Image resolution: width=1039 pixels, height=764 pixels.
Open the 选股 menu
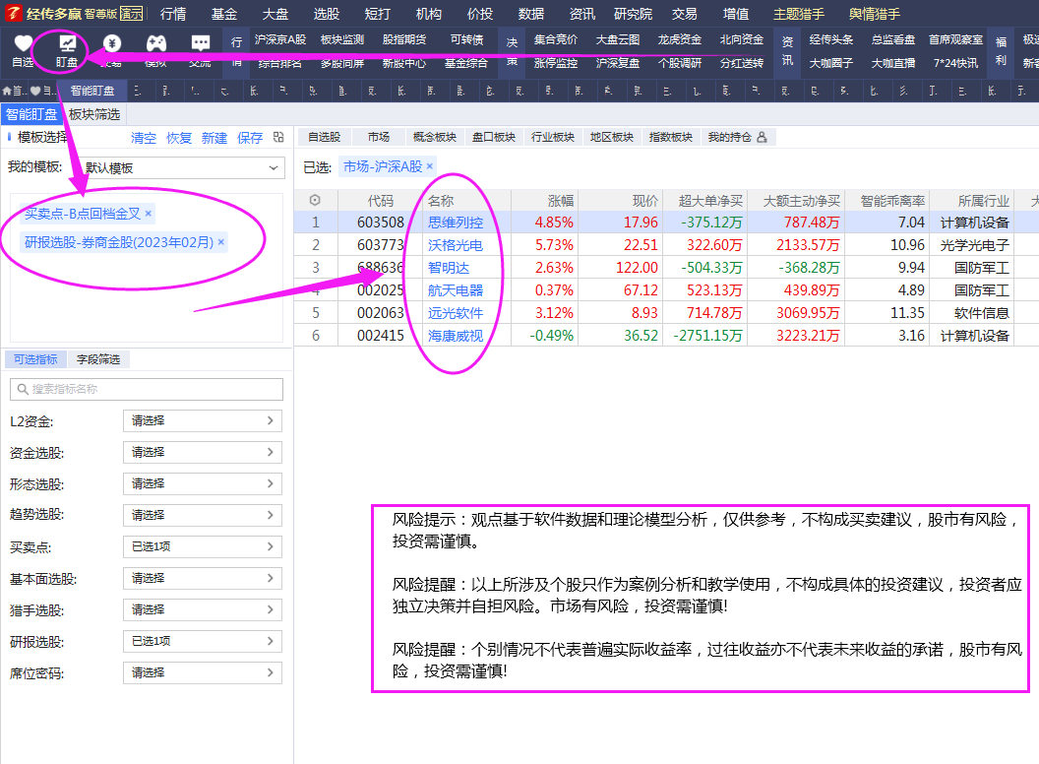(x=326, y=14)
